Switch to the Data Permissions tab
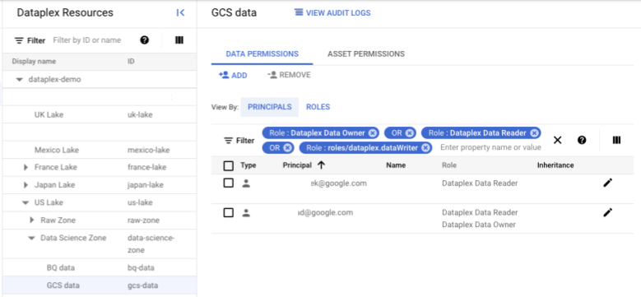This screenshot has width=641, height=297. 262,54
